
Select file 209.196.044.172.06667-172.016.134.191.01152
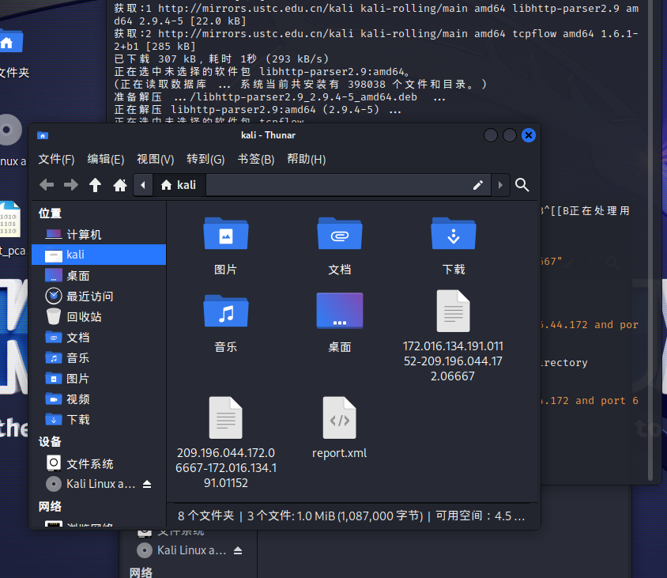226,443
